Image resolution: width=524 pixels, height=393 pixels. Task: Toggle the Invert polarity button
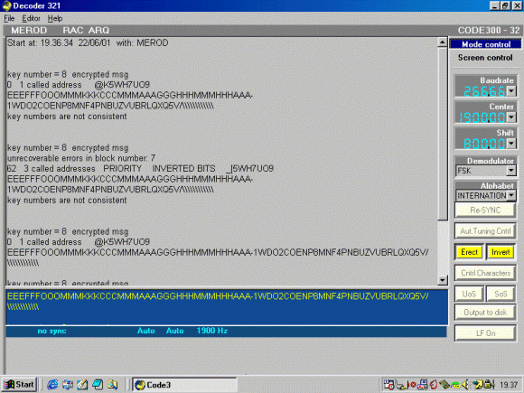coord(501,252)
